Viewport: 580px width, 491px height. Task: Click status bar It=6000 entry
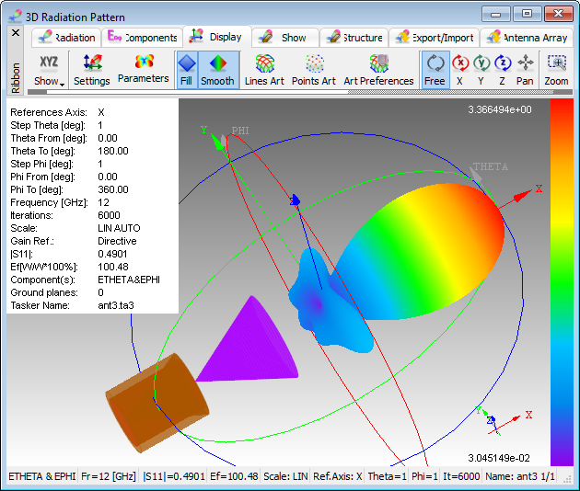coord(461,476)
